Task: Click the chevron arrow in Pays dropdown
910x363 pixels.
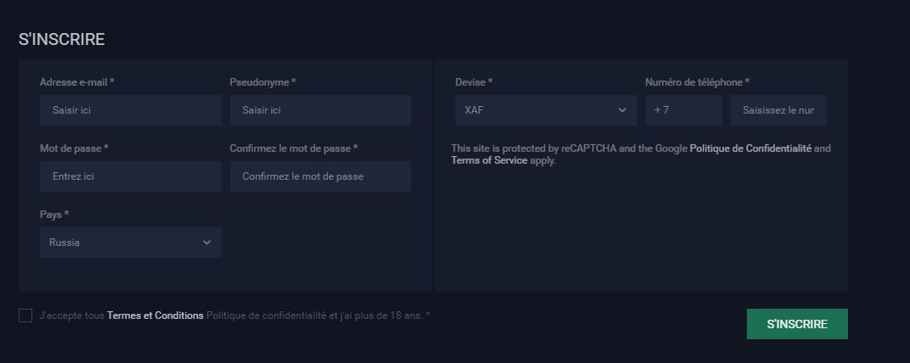Action: pos(206,243)
